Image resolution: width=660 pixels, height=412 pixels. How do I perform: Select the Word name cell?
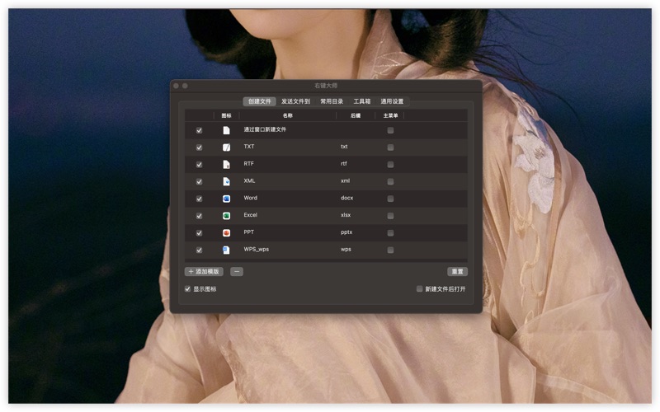pos(251,198)
